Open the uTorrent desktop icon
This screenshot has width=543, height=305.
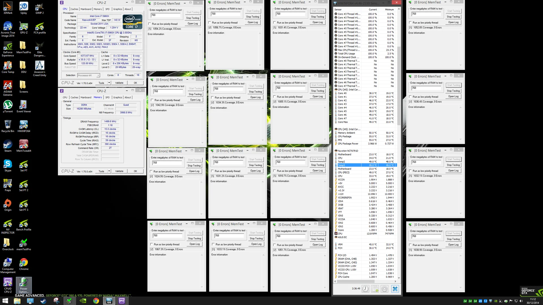[8, 106]
